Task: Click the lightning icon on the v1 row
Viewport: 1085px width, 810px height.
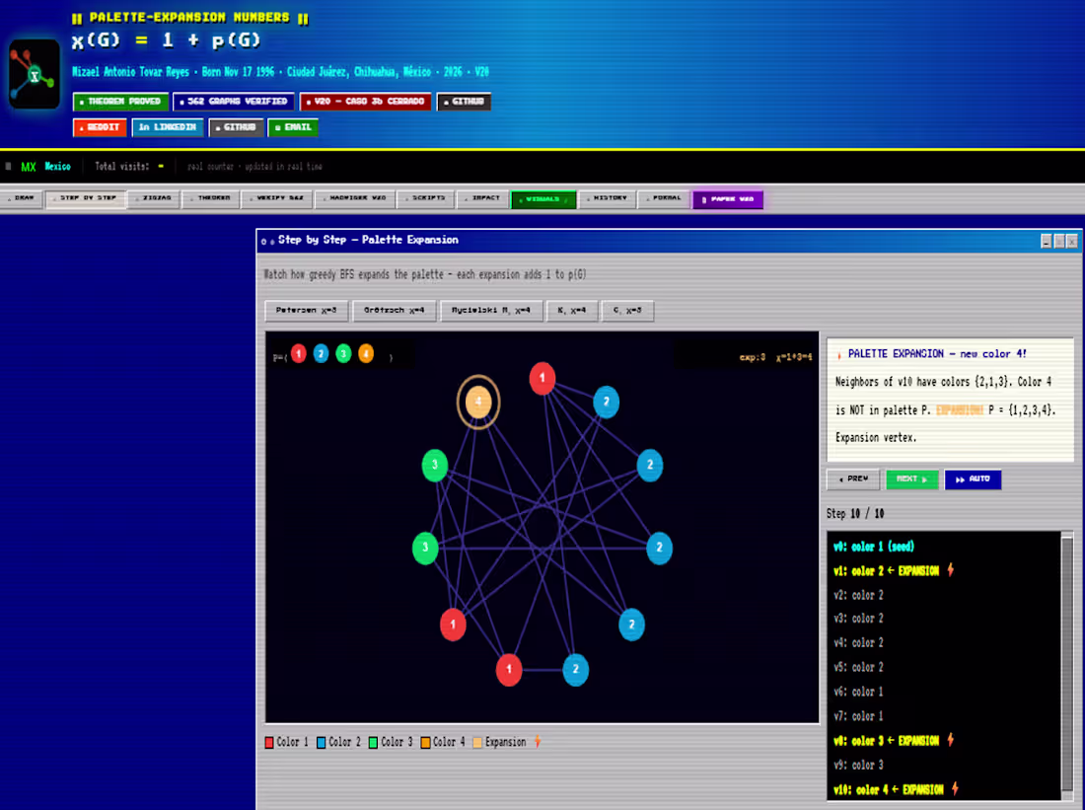Action: coord(951,570)
